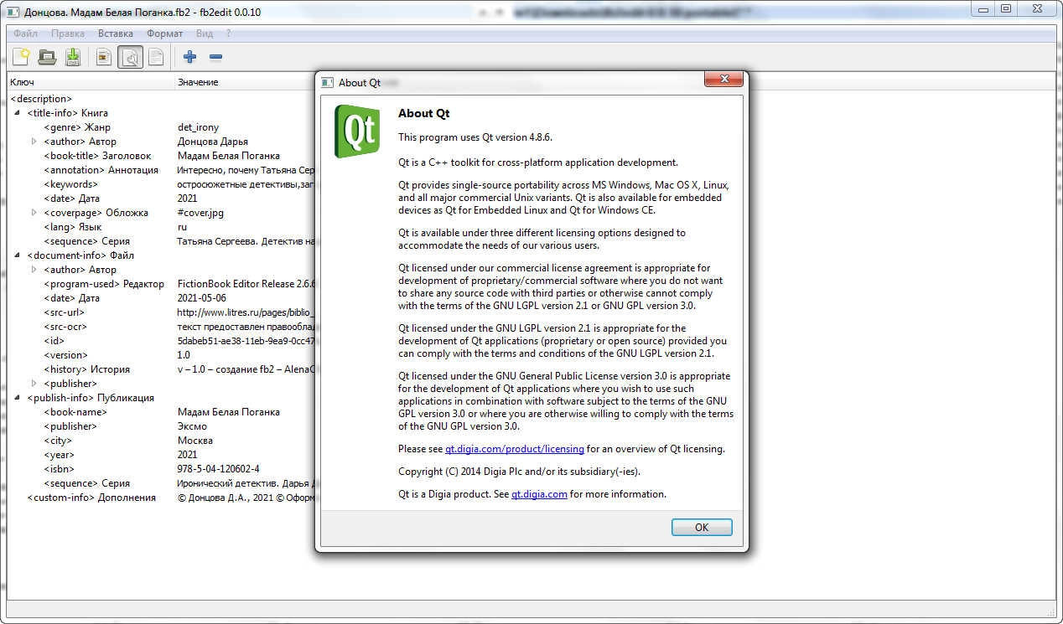Switch to the plain source view icon
Viewport: 1063px width, 624px height.
point(156,57)
